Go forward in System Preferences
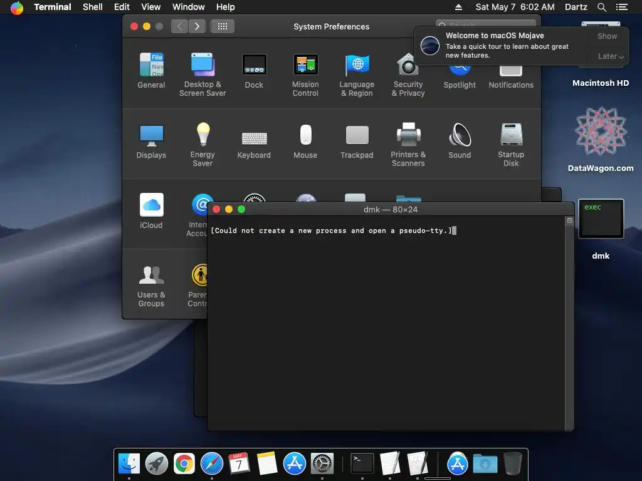Image resolution: width=642 pixels, height=481 pixels. tap(197, 26)
